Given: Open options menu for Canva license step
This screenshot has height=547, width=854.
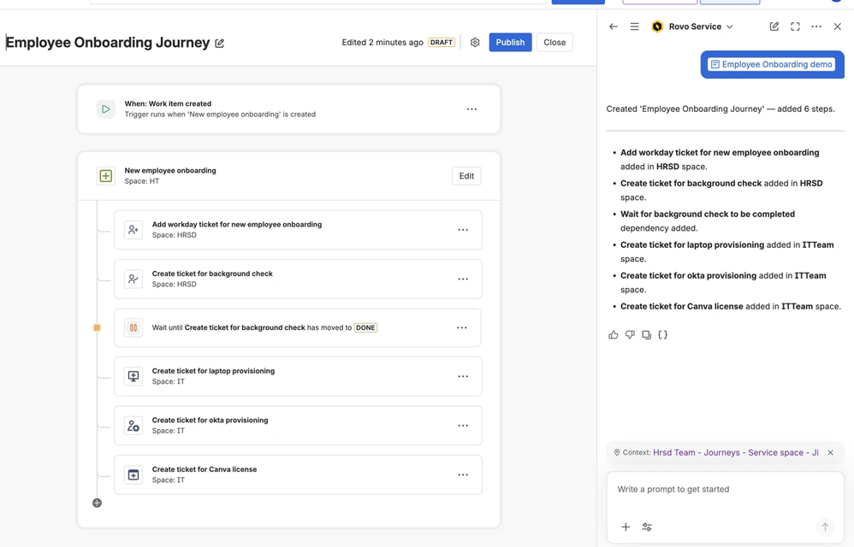Looking at the screenshot, I should [x=463, y=474].
